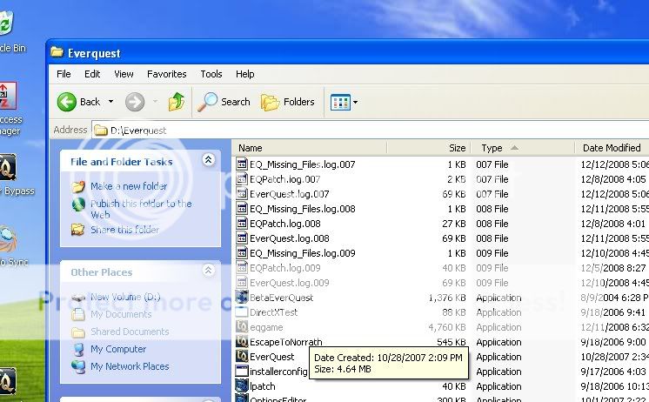Image resolution: width=649 pixels, height=402 pixels.
Task: Select the EverQuest.log.007 file icon
Action: pyautogui.click(x=242, y=194)
